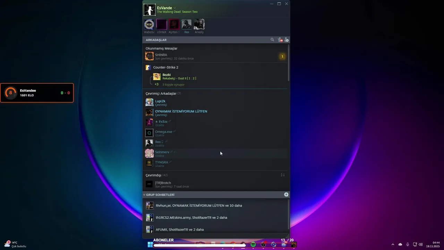Screen dimensions: 444x250
Task: Open chat with Omega.exe
Action: 216,133
